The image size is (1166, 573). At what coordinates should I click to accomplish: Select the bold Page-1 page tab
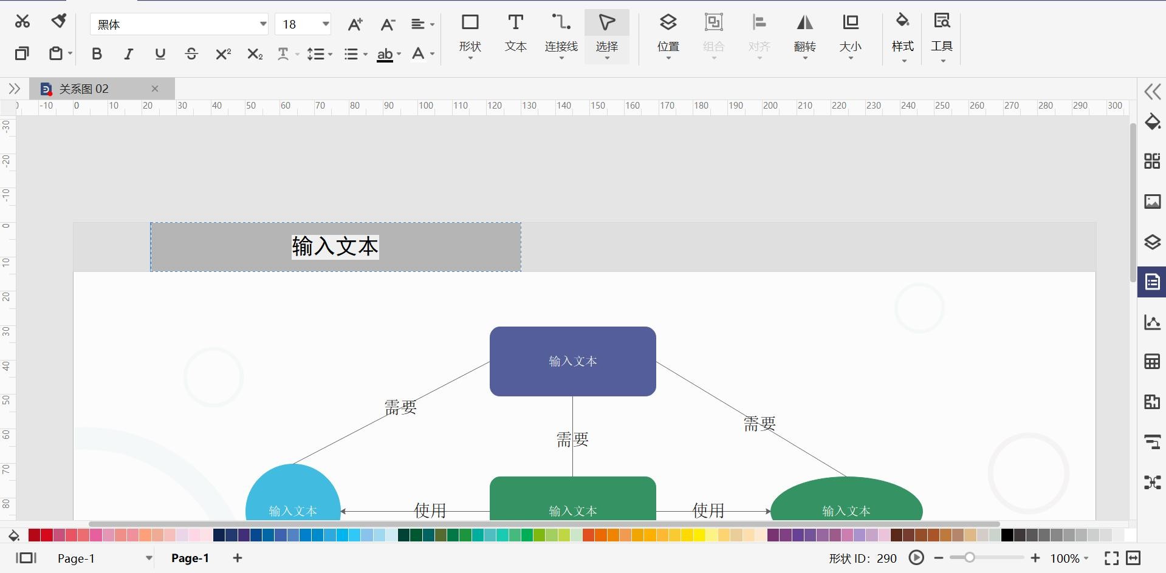[x=190, y=558]
